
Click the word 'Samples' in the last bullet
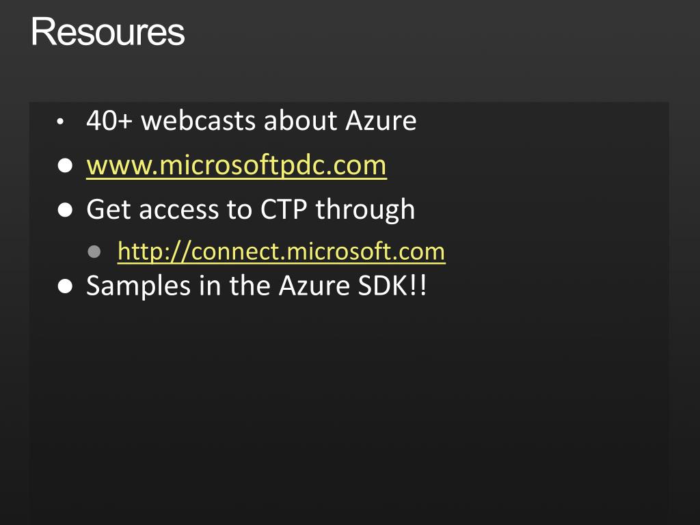coord(138,286)
